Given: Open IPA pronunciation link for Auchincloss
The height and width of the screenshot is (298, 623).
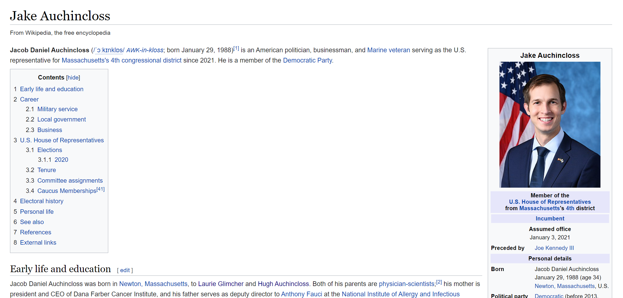Looking at the screenshot, I should [109, 50].
